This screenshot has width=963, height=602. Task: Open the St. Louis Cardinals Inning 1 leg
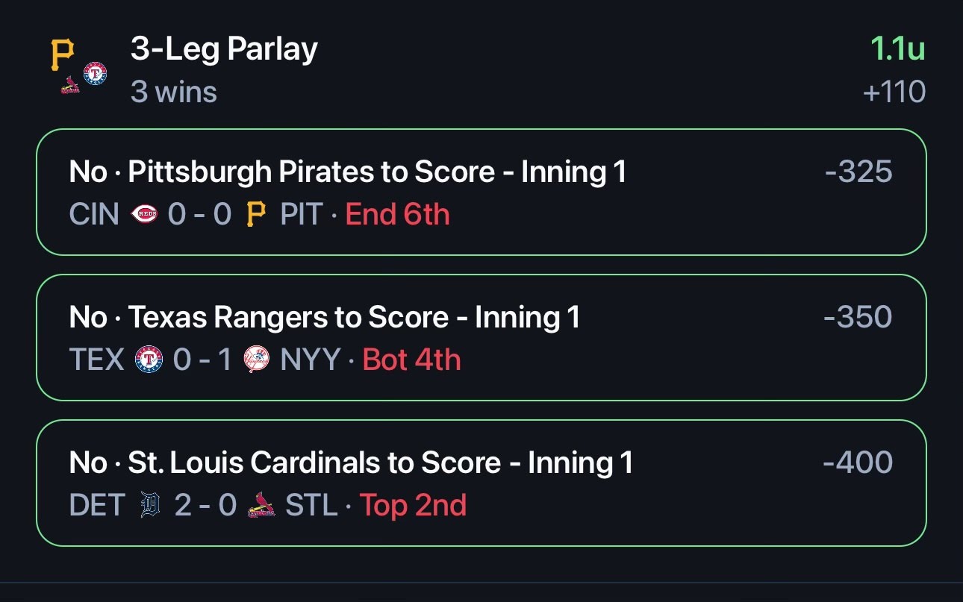tap(481, 483)
